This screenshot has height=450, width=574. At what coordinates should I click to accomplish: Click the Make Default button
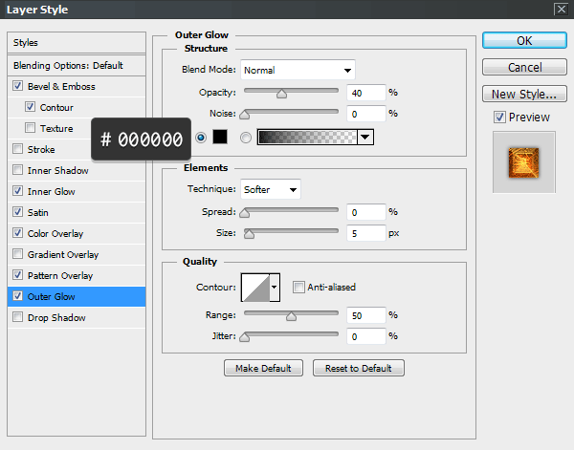click(263, 368)
